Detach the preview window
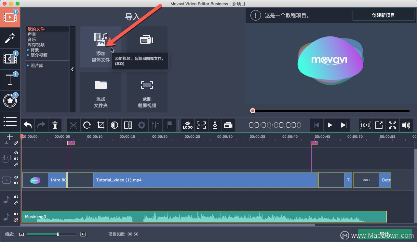The height and width of the screenshot is (242, 417). pos(379,125)
